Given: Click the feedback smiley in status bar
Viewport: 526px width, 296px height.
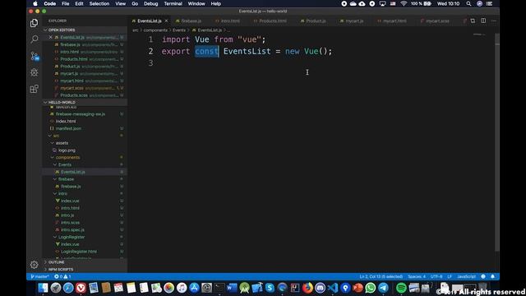Looking at the screenshot, I should pos(483,276).
